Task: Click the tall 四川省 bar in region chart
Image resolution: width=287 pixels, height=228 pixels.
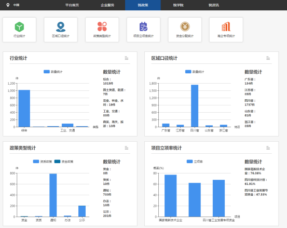Action: 195,106
